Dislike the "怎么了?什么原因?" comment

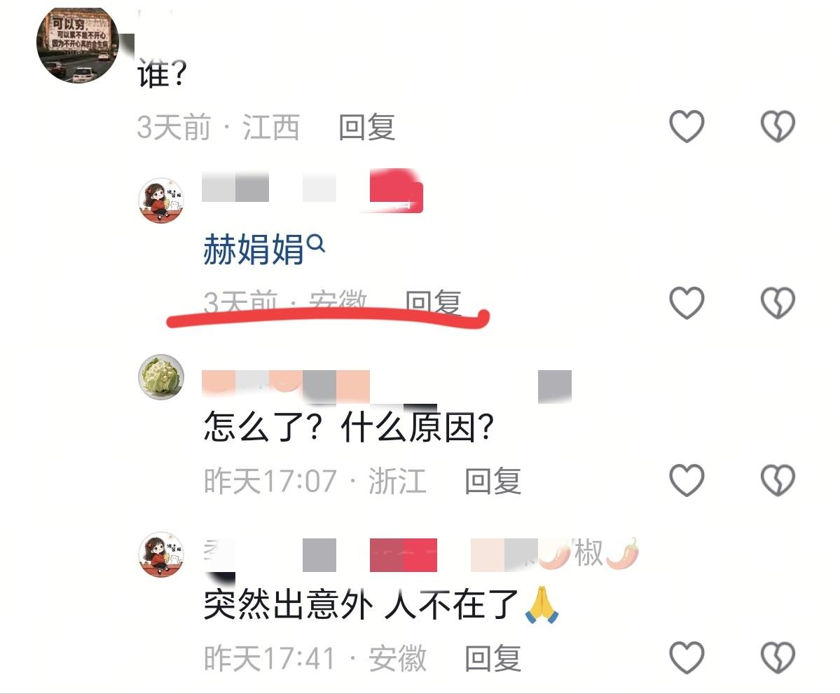778,480
